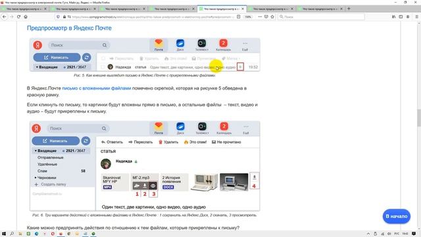Tick the select-all checkbox above Надежда in figure 5
This screenshot has width=421, height=237.
click(x=103, y=59)
